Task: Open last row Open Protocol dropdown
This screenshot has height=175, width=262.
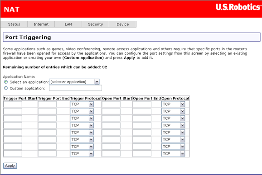Action: [173, 153]
